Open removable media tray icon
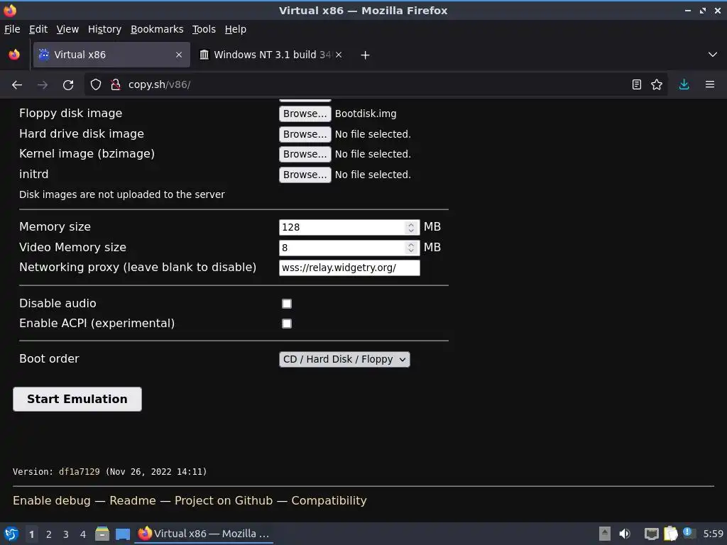The image size is (727, 545). tap(605, 534)
